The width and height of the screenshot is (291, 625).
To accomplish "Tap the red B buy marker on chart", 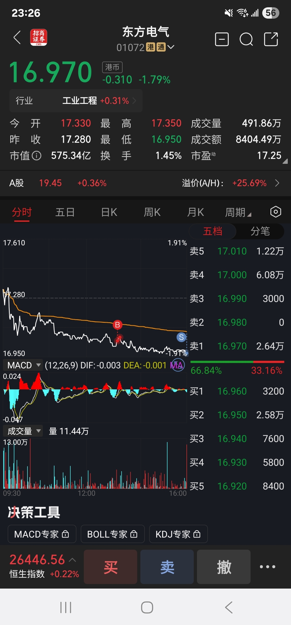I will click(x=117, y=325).
